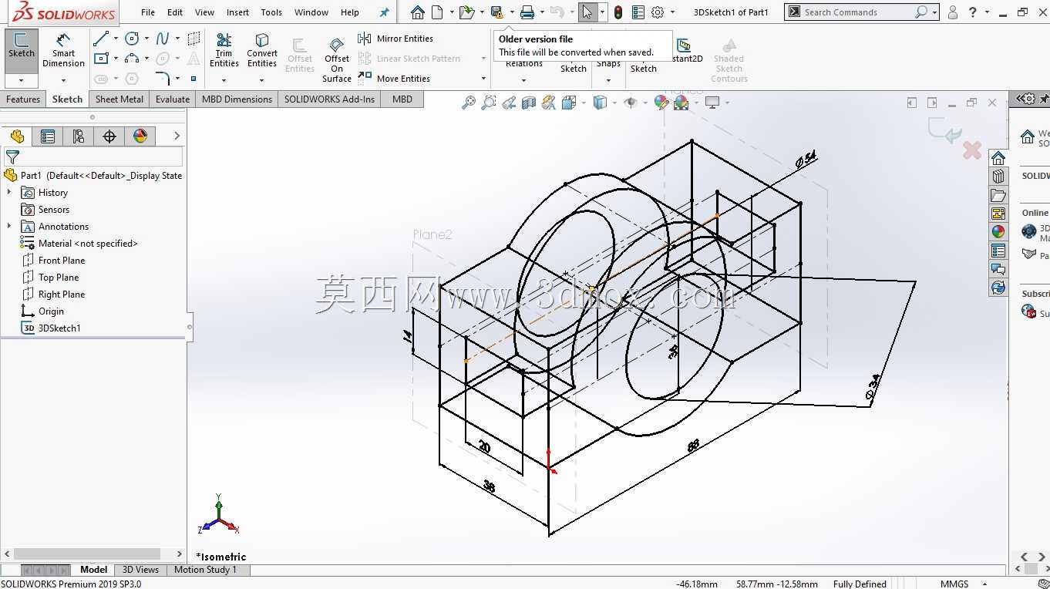Open the Appearances task pane tab
The image size is (1050, 589).
pos(998,232)
